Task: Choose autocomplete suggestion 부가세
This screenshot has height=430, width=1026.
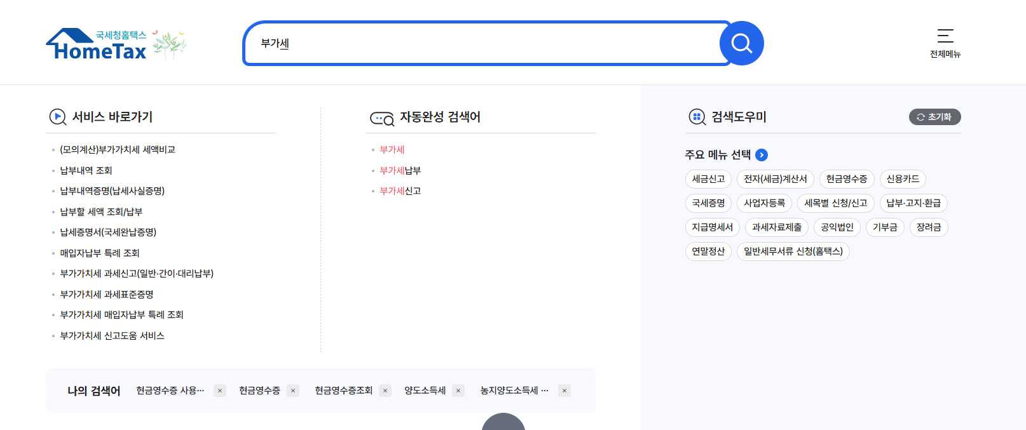Action: [392, 150]
